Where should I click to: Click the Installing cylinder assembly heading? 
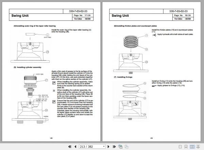click(28, 67)
